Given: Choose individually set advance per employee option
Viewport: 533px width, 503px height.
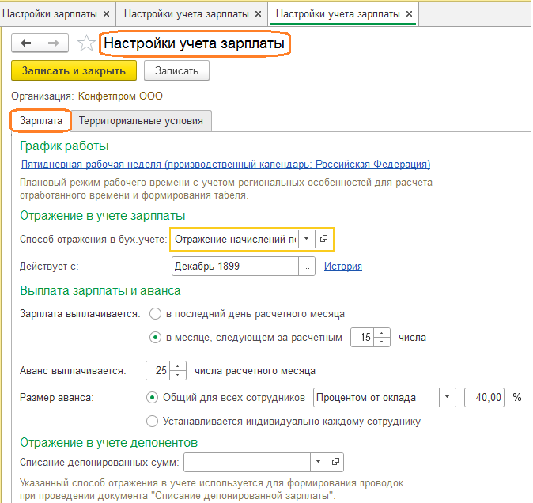Looking at the screenshot, I should tap(153, 421).
